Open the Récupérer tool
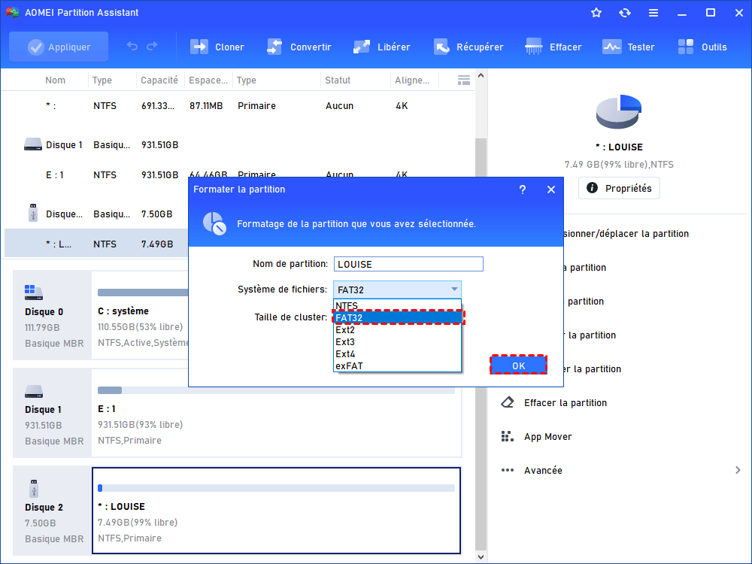Screen dimensions: 752x564 click(468, 47)
